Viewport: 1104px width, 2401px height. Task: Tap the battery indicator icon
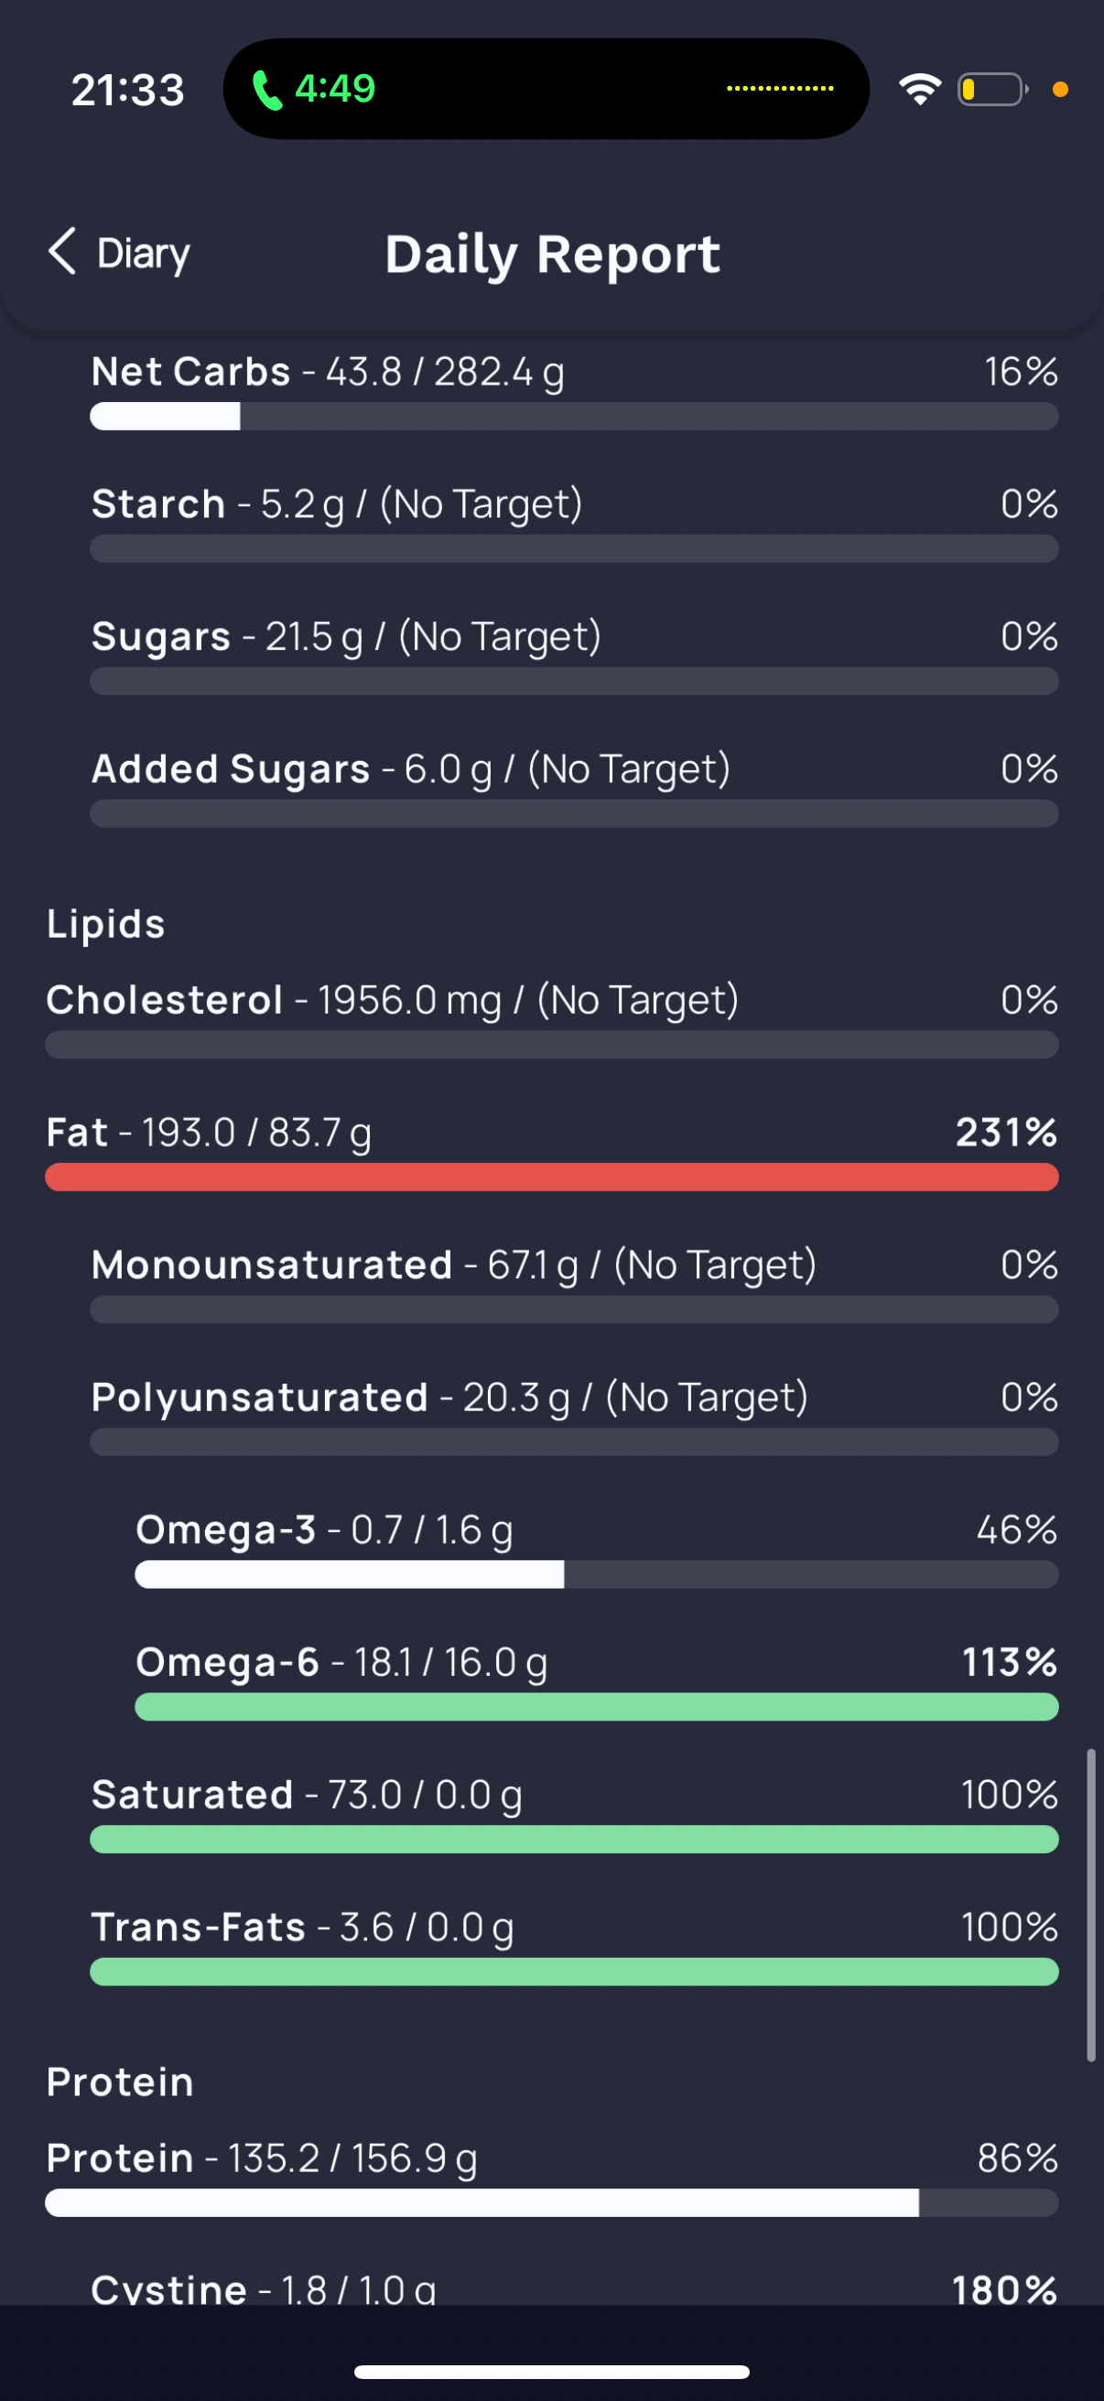click(x=993, y=90)
